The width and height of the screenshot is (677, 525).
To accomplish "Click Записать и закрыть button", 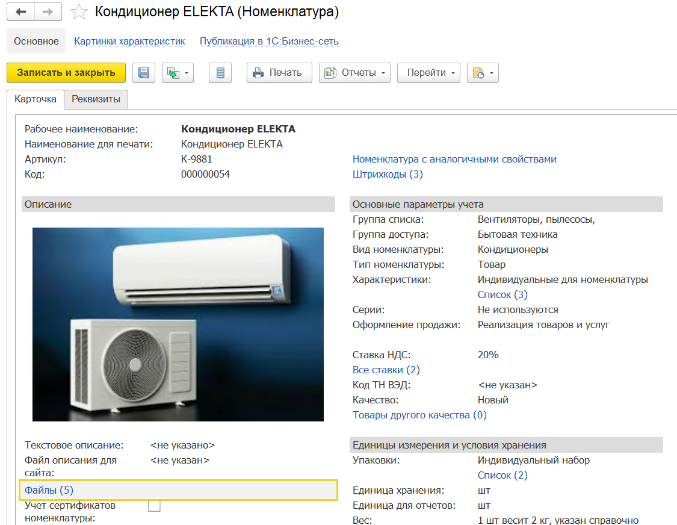I will pyautogui.click(x=66, y=73).
